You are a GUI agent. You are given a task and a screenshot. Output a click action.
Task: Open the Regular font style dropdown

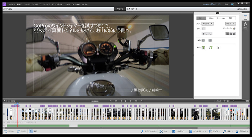(230, 24)
